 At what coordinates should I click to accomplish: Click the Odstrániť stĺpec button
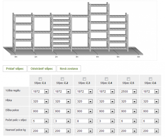[42, 68]
